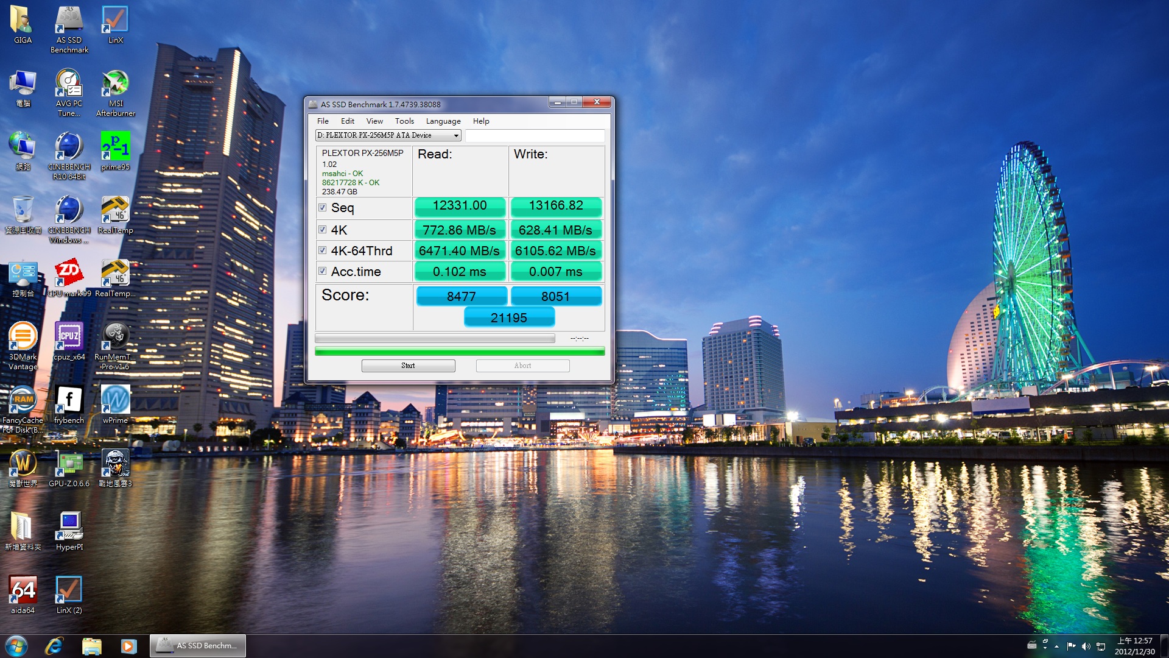This screenshot has width=1169, height=658.
Task: Toggle the 4K-64Thrd test checkbox
Action: [323, 250]
